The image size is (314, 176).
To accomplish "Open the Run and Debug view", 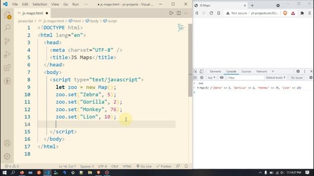I will pyautogui.click(x=7, y=54).
